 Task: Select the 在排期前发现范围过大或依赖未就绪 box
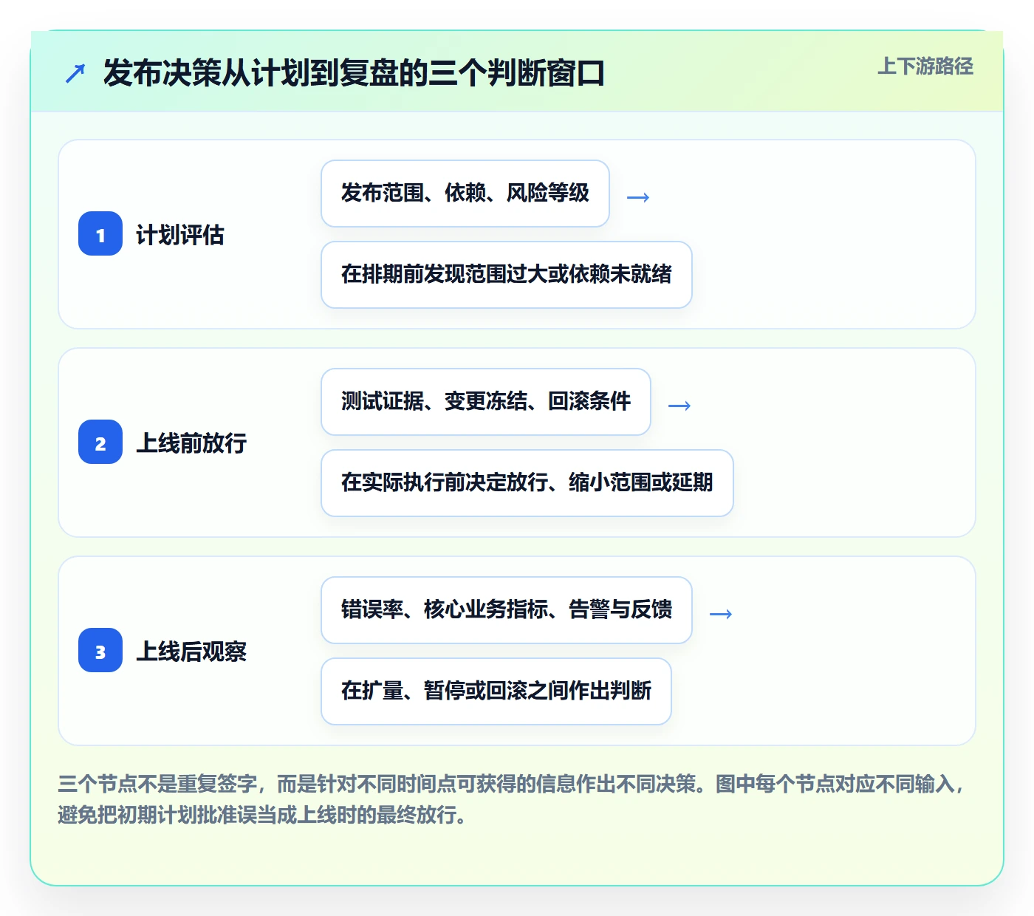tap(507, 275)
